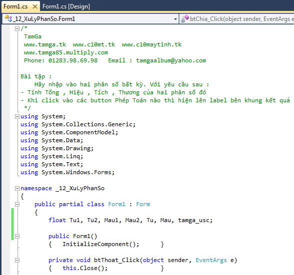Click the tamga_usc variable name

193,220
